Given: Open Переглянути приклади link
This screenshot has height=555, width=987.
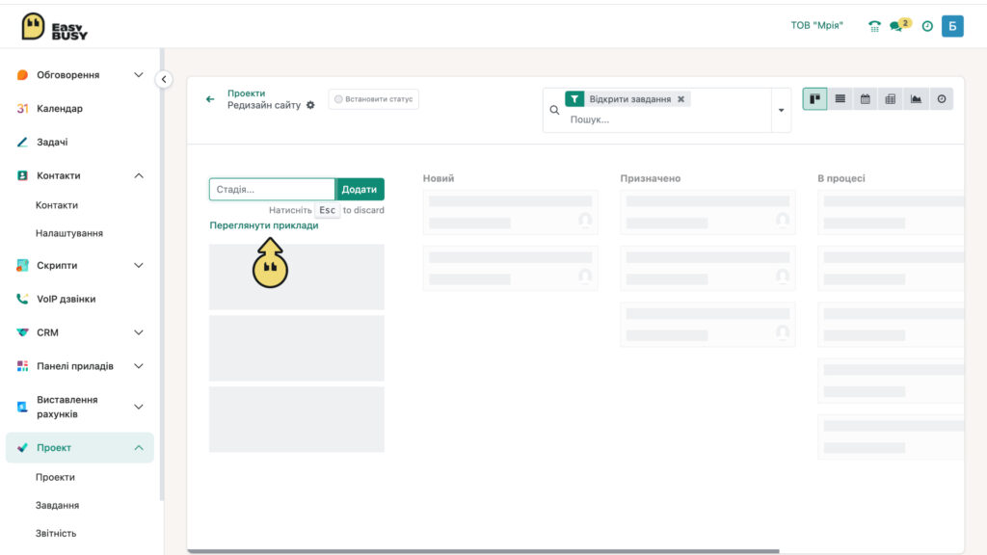Looking at the screenshot, I should point(264,225).
